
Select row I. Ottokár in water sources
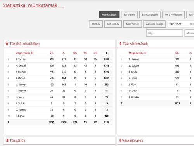pyautogui.click(x=157, y=97)
